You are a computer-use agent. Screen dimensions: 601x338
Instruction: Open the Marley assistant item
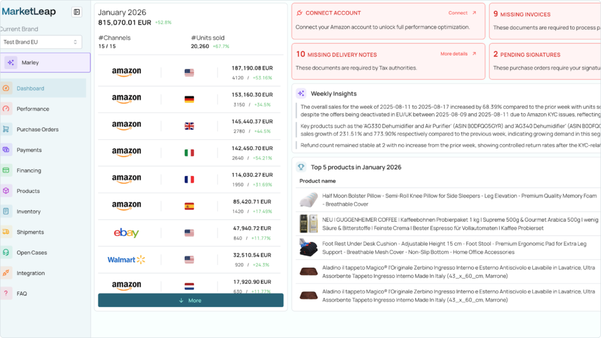click(x=45, y=63)
